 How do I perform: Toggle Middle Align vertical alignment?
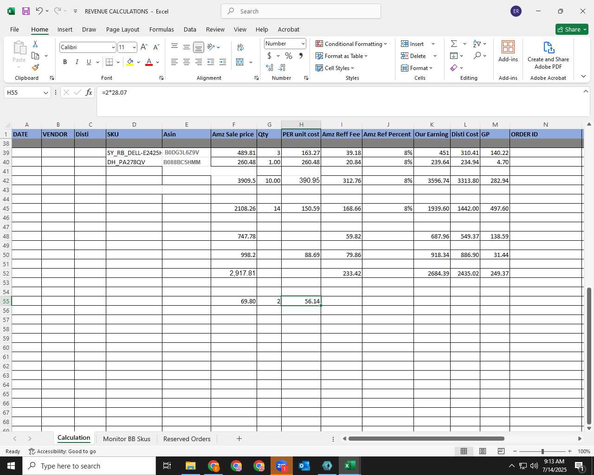coord(186,47)
